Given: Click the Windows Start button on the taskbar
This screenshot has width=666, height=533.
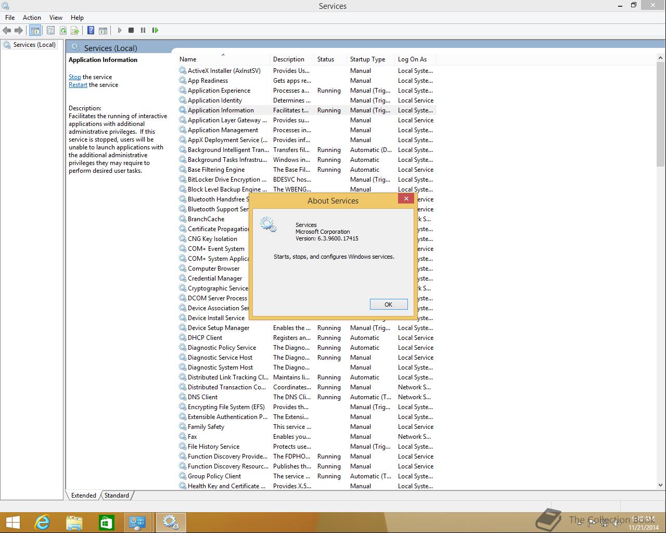Looking at the screenshot, I should coord(12,522).
